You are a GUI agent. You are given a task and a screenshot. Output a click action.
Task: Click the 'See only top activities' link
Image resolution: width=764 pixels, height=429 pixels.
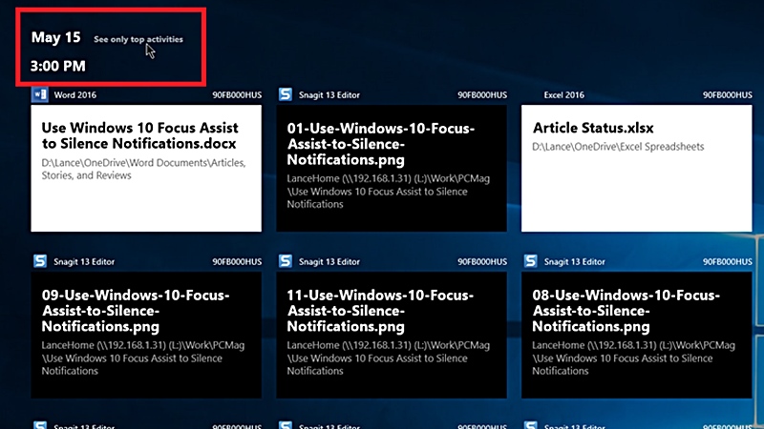coord(138,40)
